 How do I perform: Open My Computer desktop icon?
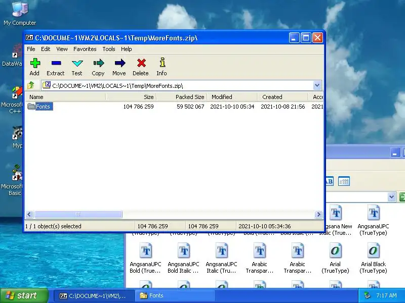point(20,14)
